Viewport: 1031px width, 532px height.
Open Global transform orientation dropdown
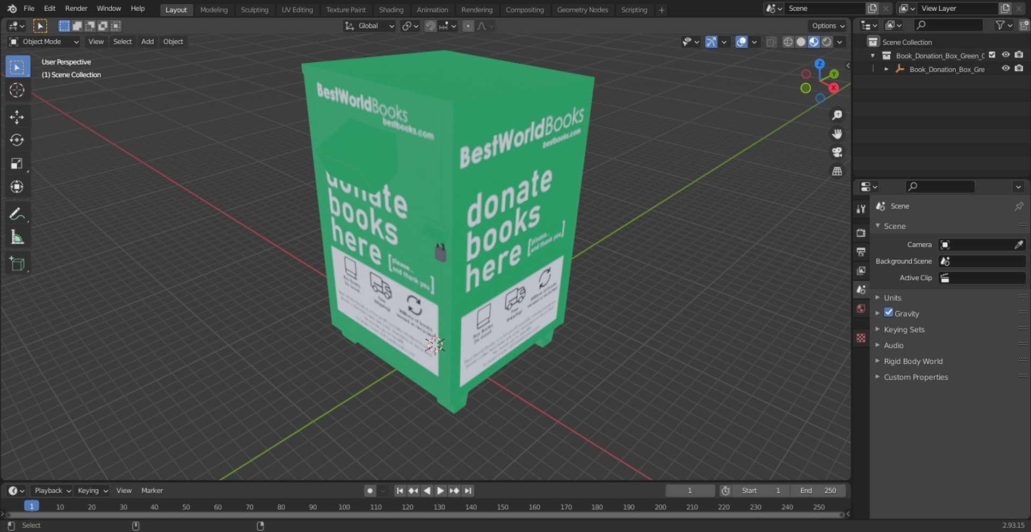(369, 26)
